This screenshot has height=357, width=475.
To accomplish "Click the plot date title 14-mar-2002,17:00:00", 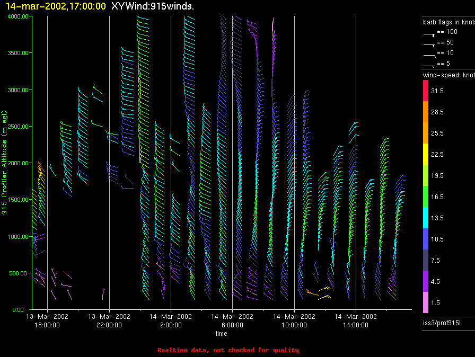I will 56,6.
